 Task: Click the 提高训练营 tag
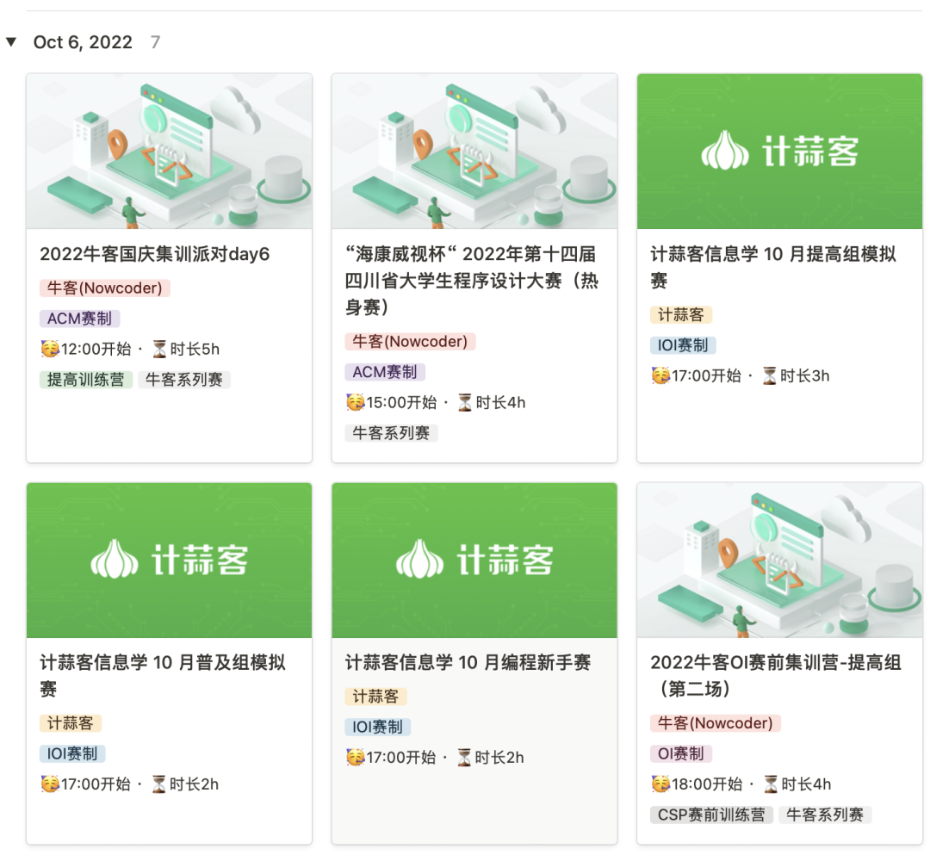click(86, 380)
